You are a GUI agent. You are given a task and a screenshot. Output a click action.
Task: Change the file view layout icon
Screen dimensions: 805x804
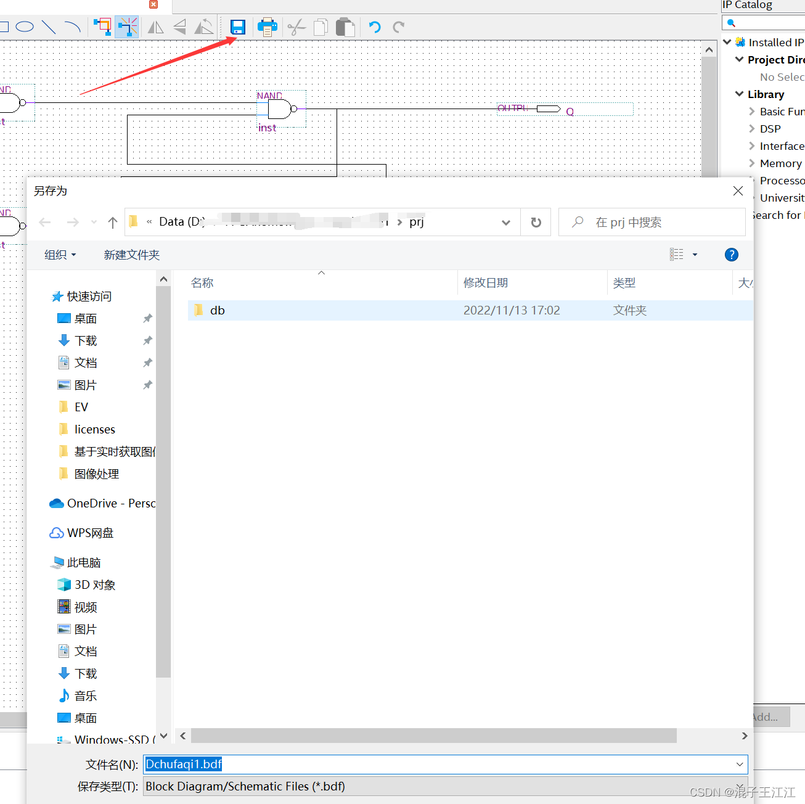tap(677, 255)
